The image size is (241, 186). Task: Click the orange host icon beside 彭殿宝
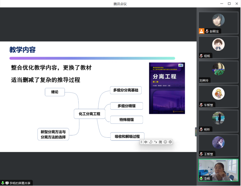tap(201, 31)
